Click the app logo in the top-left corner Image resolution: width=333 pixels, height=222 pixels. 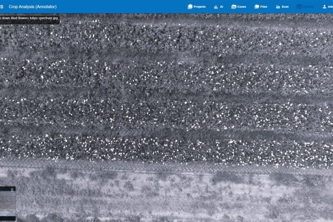[2, 7]
